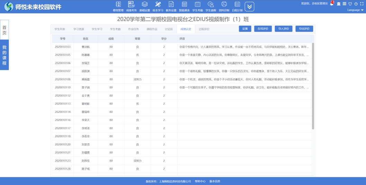Open the 智能课表 timetable icon
Viewport: 366px width, 185px height.
pos(184,4)
